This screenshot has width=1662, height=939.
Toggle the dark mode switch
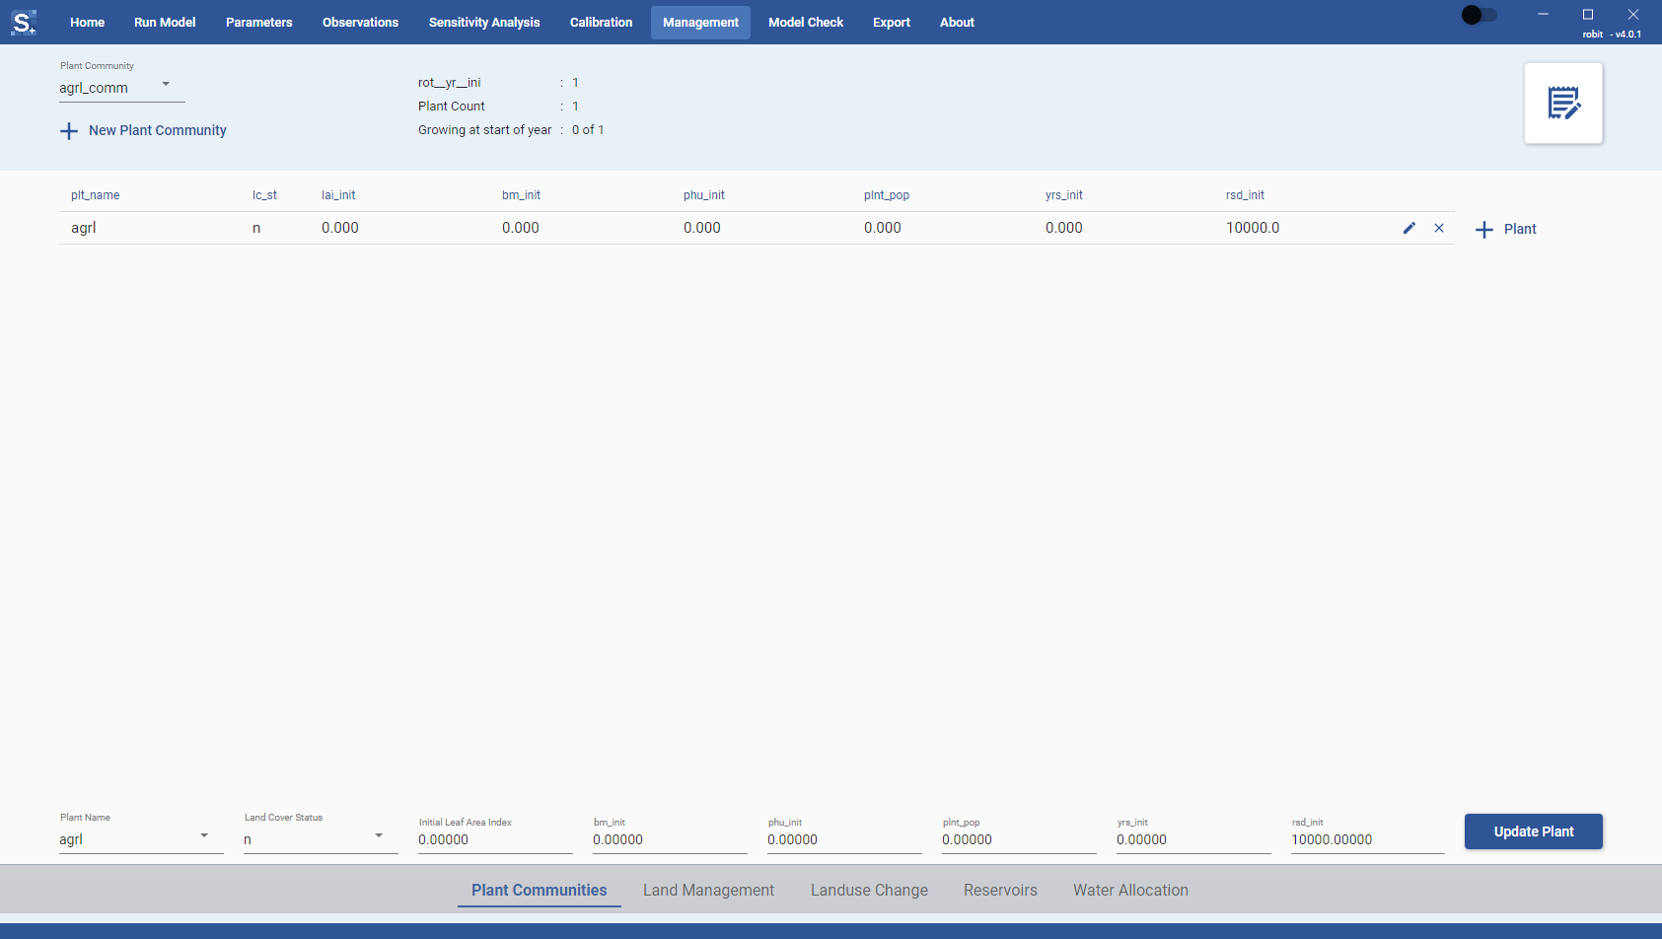[1479, 15]
